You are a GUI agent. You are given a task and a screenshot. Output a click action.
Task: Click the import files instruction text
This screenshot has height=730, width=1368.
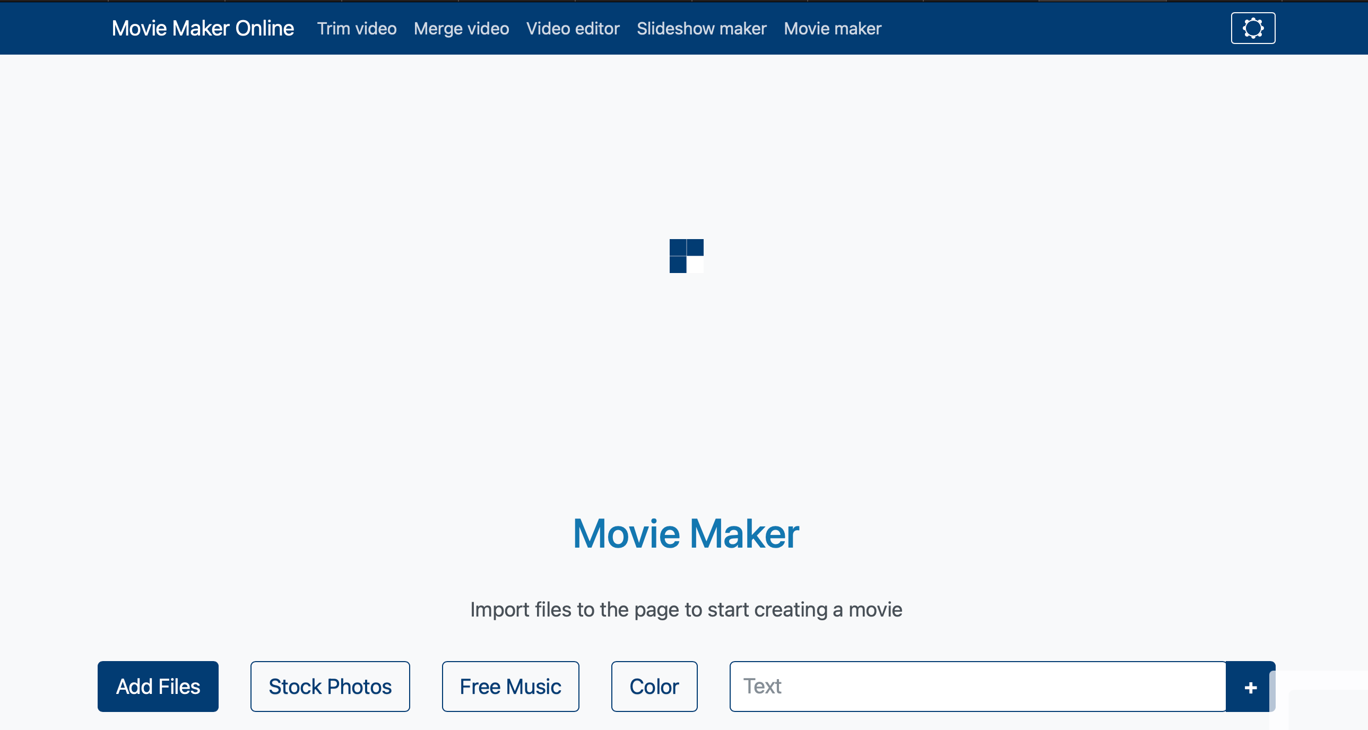686,609
